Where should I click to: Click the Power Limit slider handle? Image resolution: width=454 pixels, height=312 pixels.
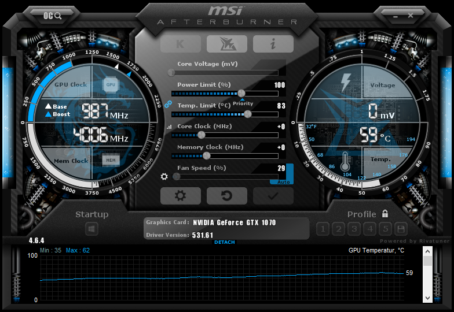(x=241, y=94)
